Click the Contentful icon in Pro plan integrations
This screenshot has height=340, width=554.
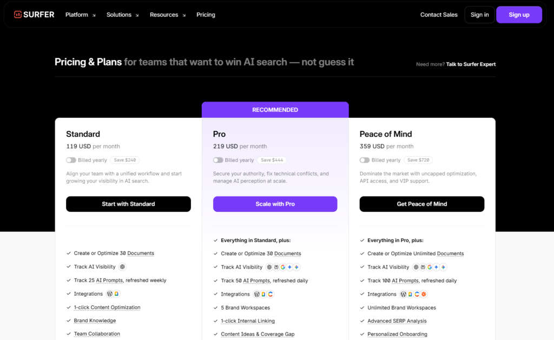(x=270, y=294)
